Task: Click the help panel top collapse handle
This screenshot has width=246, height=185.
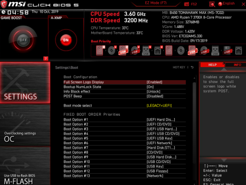Action: coord(224,69)
